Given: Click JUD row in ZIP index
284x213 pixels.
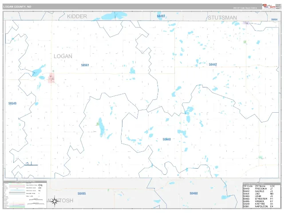Looking at the screenshot, I should point(258,193).
